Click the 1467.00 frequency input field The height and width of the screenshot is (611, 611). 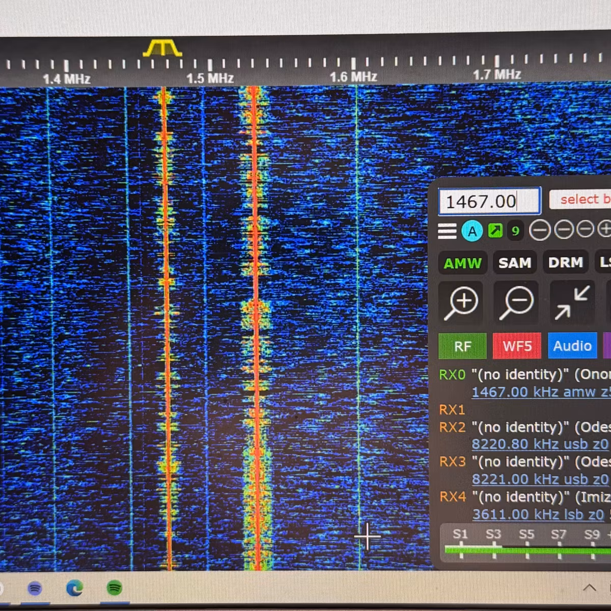pyautogui.click(x=489, y=201)
